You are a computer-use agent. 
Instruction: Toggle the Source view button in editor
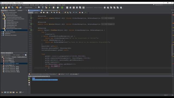tap(31, 13)
